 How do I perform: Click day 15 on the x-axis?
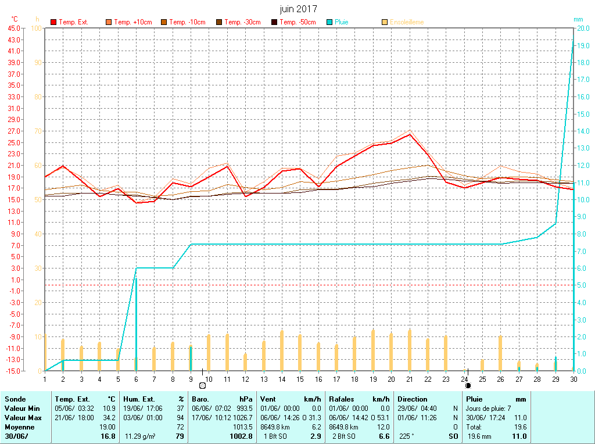pos(300,379)
